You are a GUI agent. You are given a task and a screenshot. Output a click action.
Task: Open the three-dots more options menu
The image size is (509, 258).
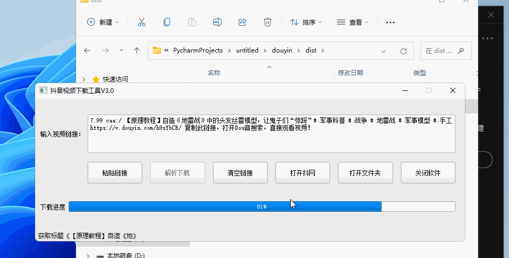point(390,22)
